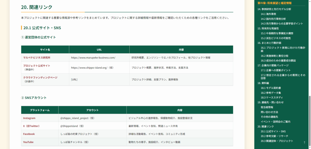This screenshot has width=311, height=149.
Task: Click the サイト名 column header
Action: [x=45, y=50]
